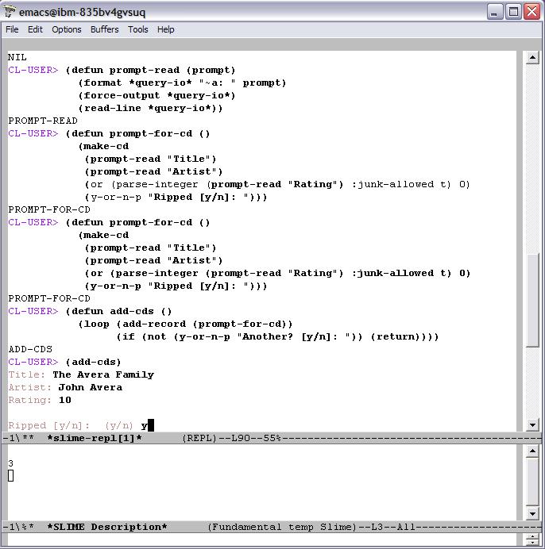Click at the Ripped [y/n] prompt cursor

(x=149, y=425)
